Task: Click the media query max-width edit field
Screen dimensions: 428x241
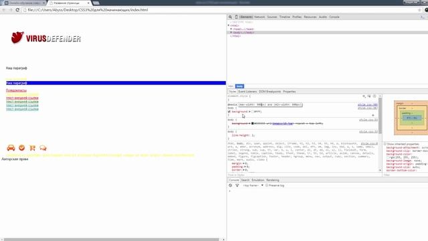Action: pyautogui.click(x=270, y=104)
